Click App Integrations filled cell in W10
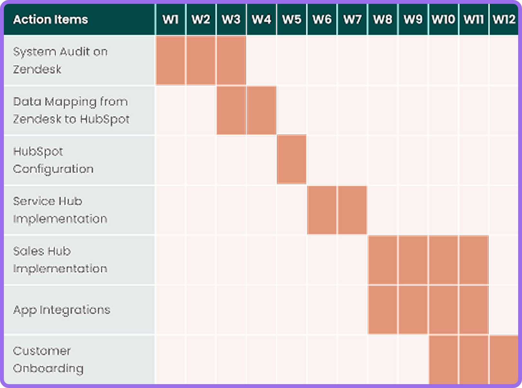This screenshot has height=388, width=522. [x=443, y=310]
